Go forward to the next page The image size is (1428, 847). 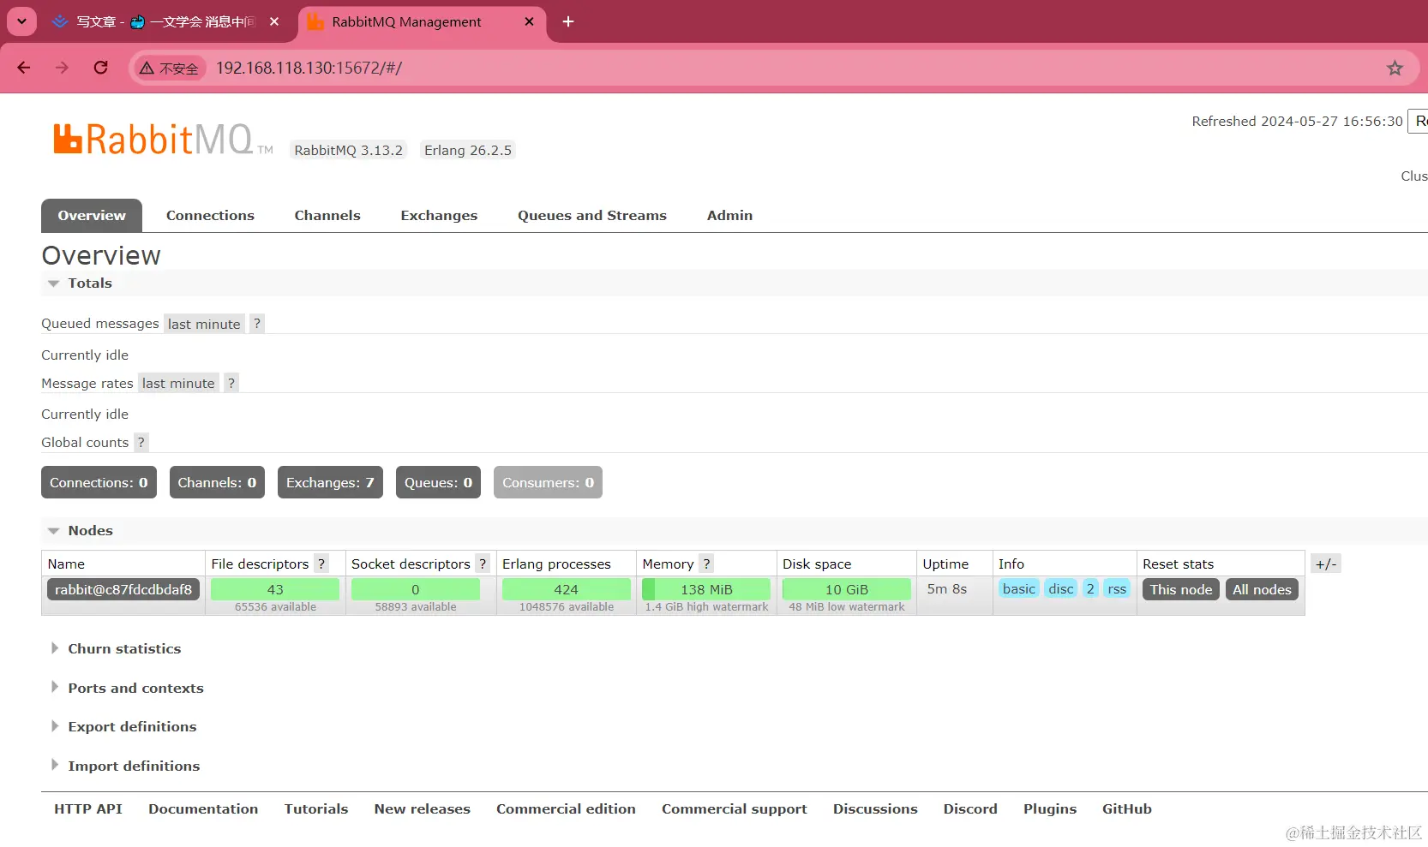tap(62, 68)
